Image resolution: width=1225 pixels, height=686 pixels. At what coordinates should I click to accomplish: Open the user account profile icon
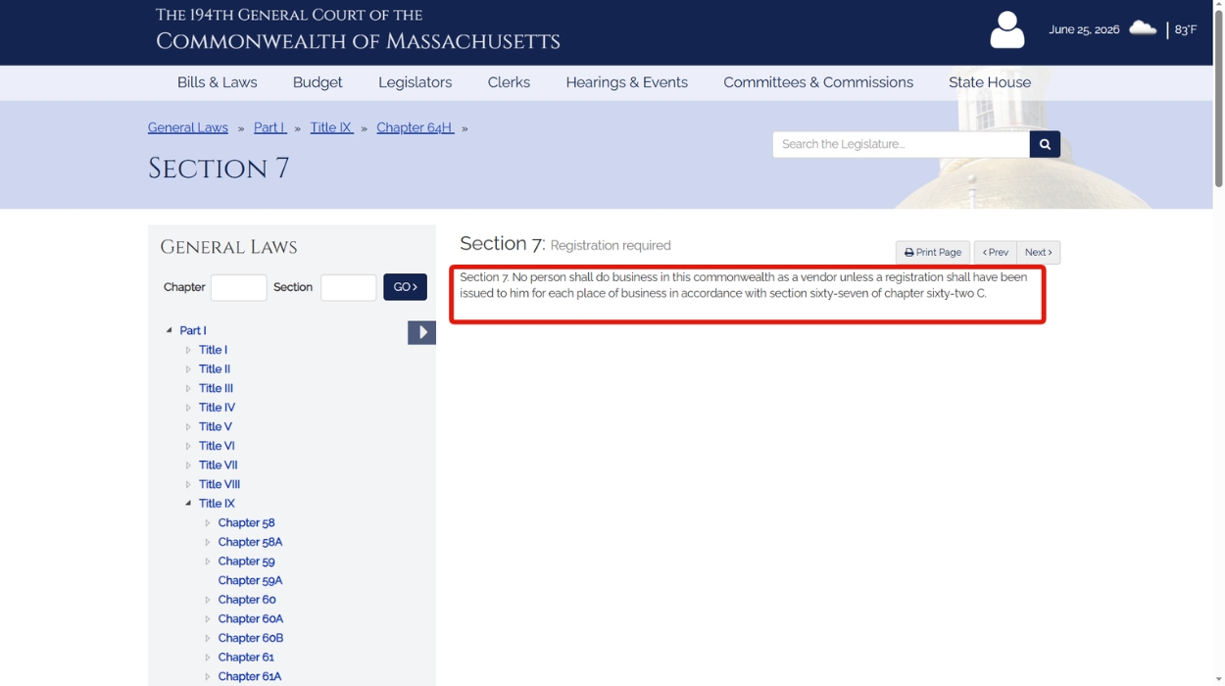click(1006, 30)
